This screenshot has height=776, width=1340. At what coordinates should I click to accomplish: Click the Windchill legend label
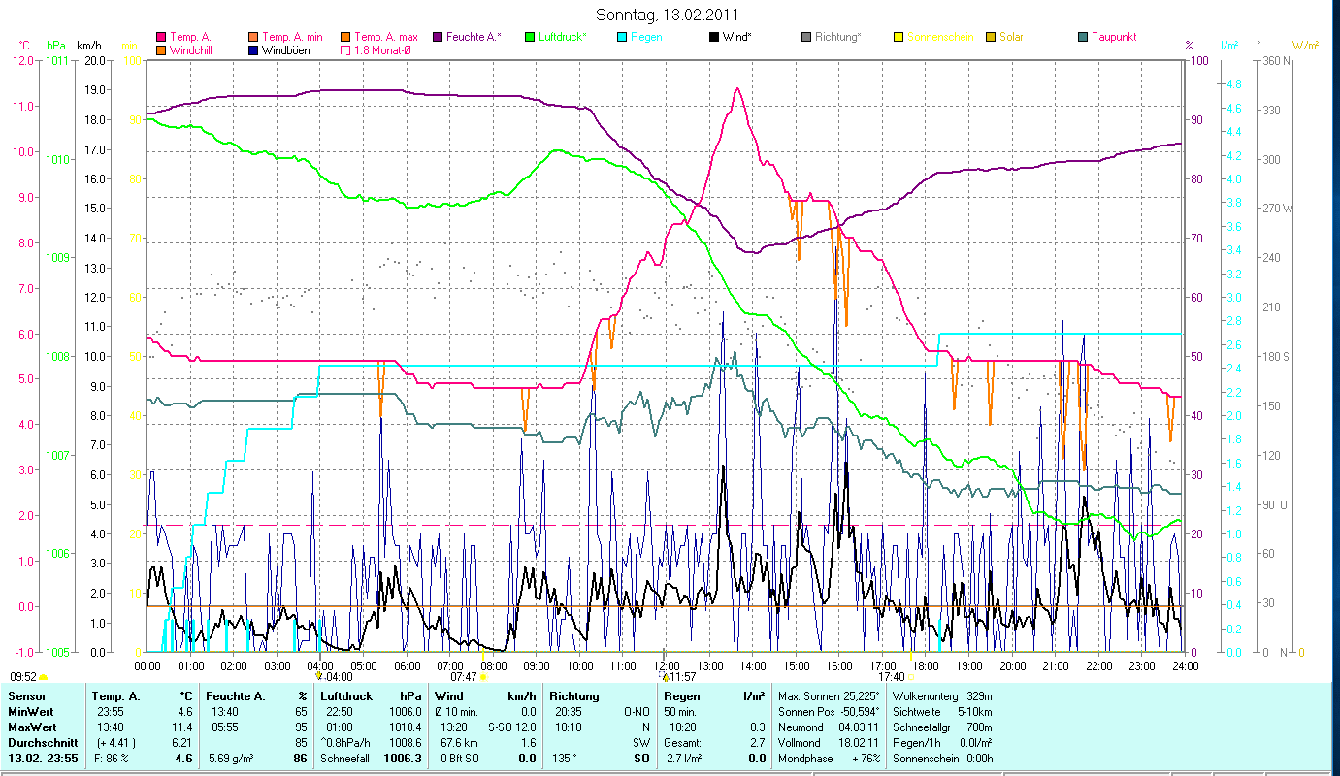pyautogui.click(x=192, y=49)
